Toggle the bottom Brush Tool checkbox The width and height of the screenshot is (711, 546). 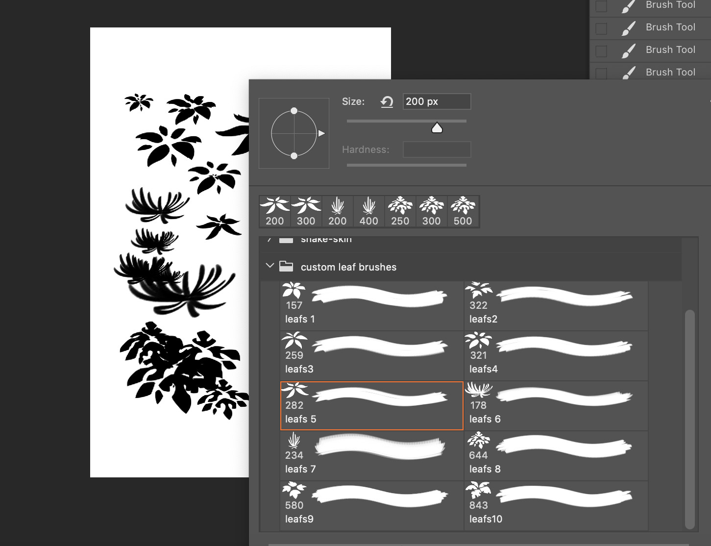click(601, 73)
